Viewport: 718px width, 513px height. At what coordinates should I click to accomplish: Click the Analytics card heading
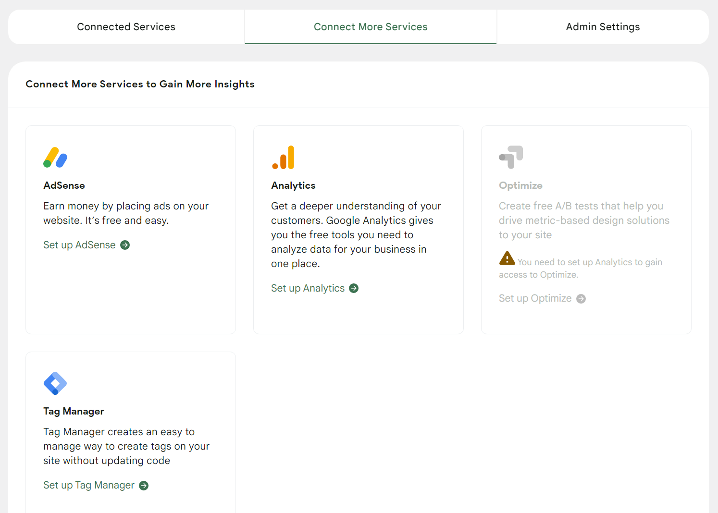point(293,185)
